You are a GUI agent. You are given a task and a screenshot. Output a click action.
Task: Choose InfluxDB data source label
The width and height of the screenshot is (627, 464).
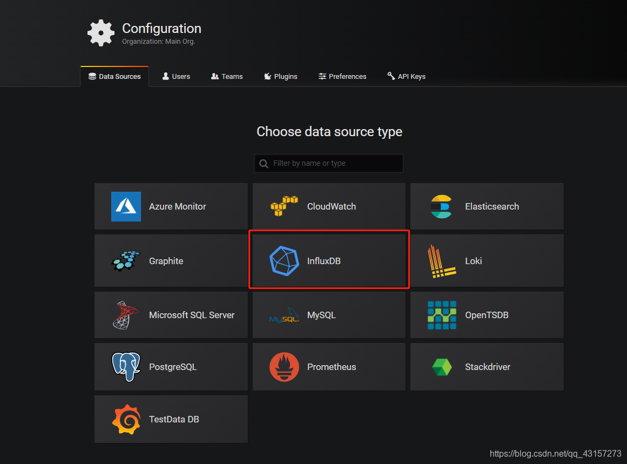tap(324, 261)
